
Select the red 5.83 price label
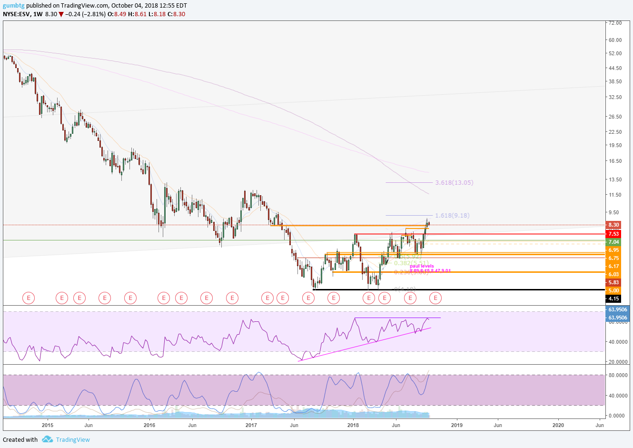click(x=613, y=282)
